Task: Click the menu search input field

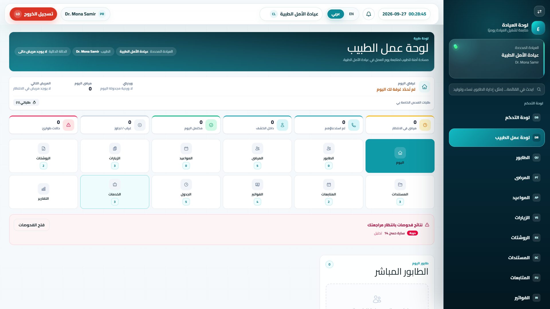Action: click(497, 90)
